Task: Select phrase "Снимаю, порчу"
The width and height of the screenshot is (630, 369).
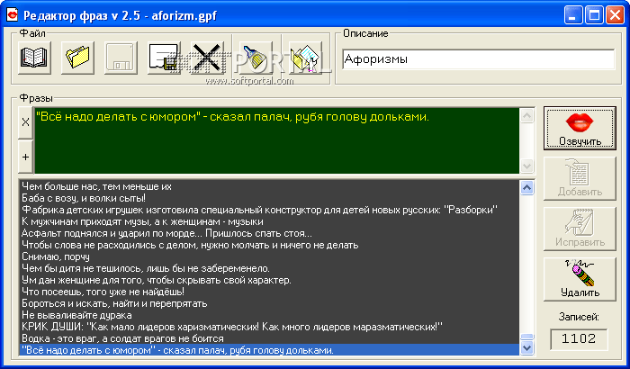Action: click(x=269, y=256)
